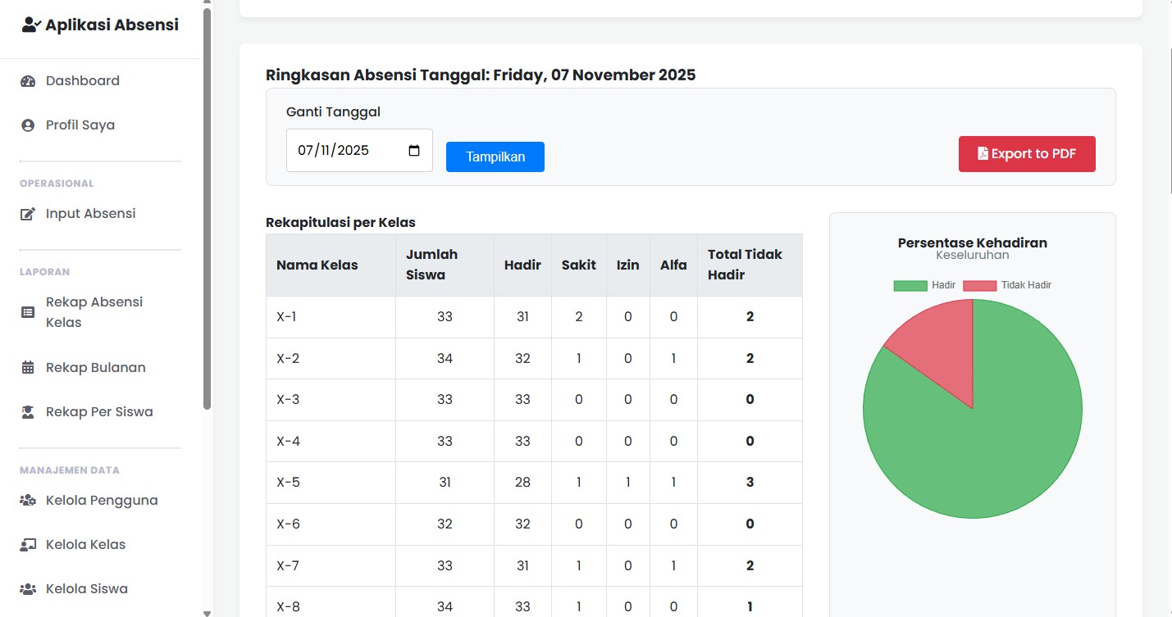Export the report to PDF
This screenshot has height=617, width=1172.
tap(1026, 154)
